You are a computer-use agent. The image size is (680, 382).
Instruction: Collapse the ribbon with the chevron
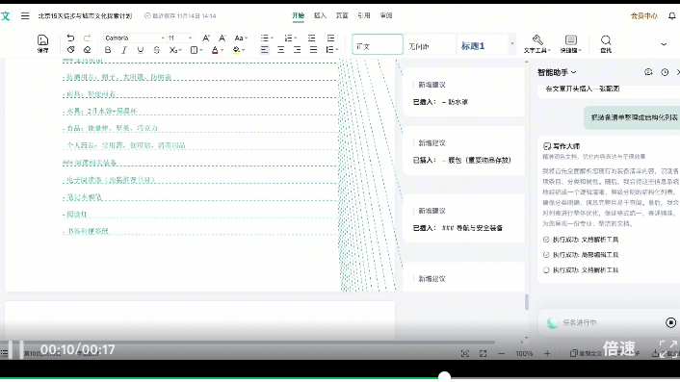click(664, 44)
